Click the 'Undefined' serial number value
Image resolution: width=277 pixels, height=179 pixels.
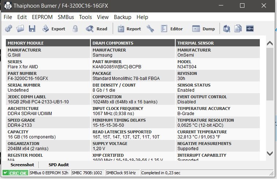18,90
